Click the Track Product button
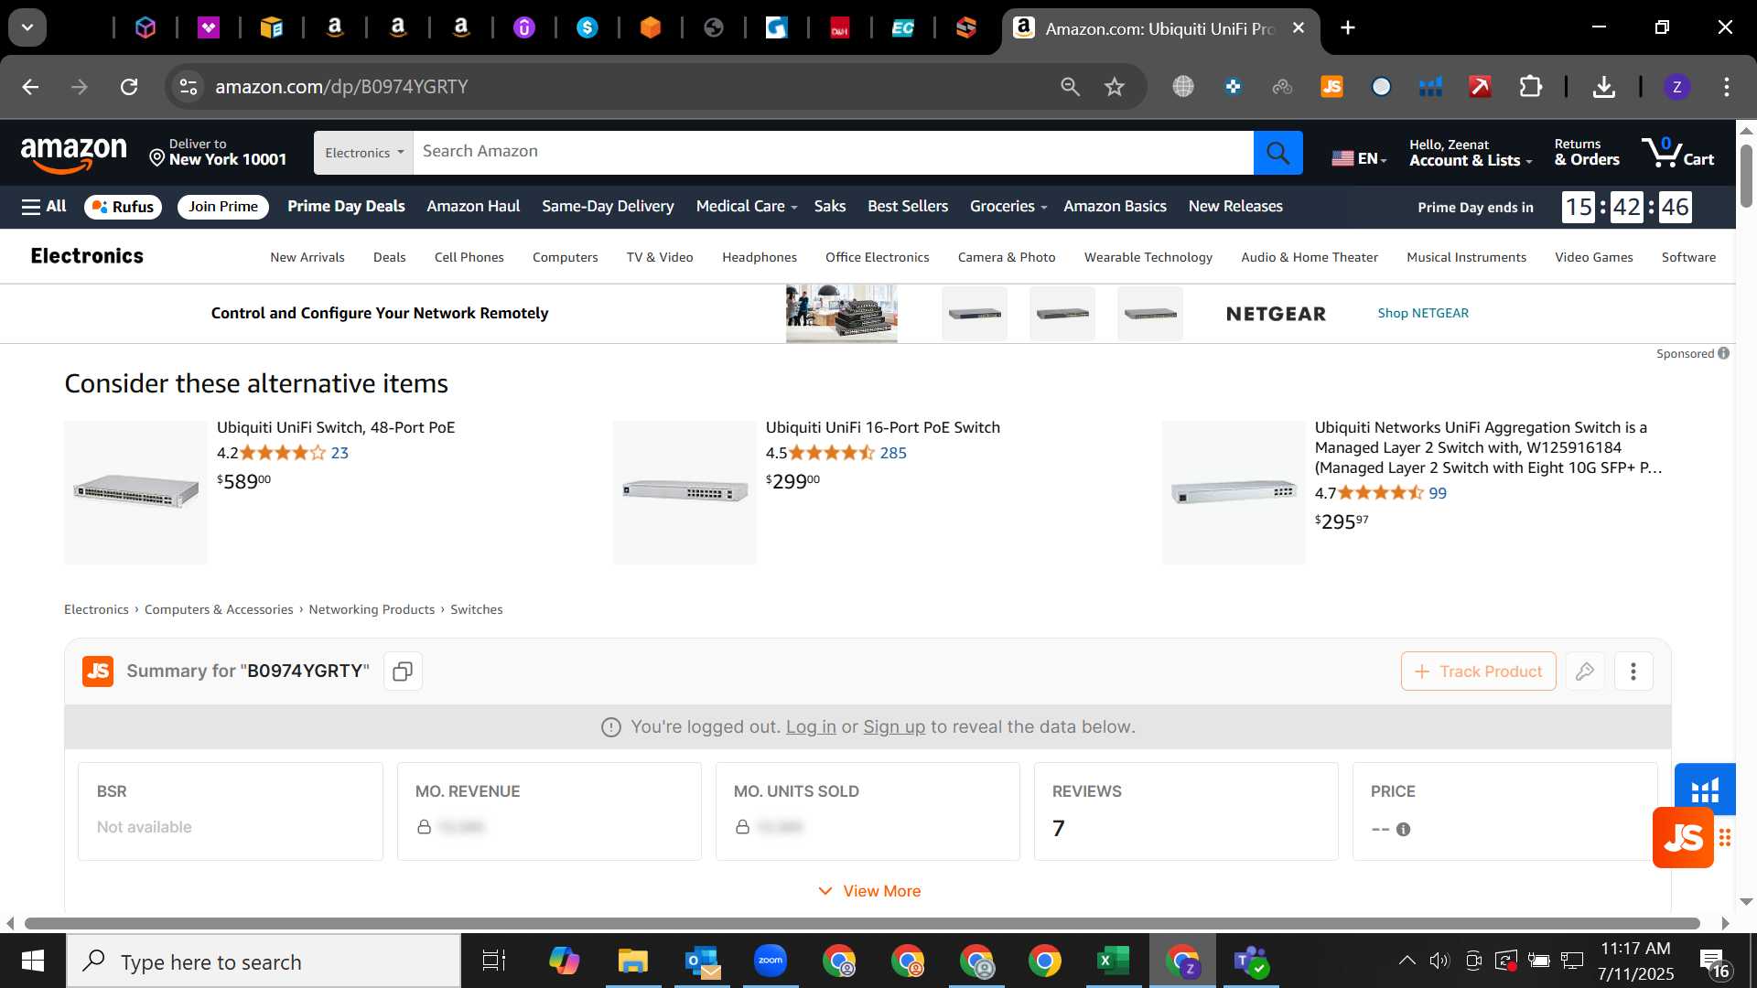This screenshot has width=1757, height=988. pos(1478,671)
